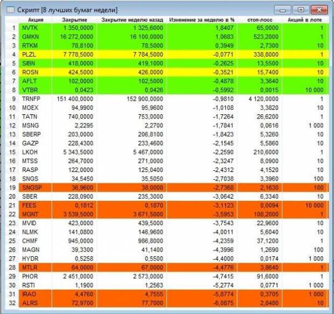Click the SBER weekly change -3,0642
The height and width of the screenshot is (314, 334).
pyautogui.click(x=223, y=197)
